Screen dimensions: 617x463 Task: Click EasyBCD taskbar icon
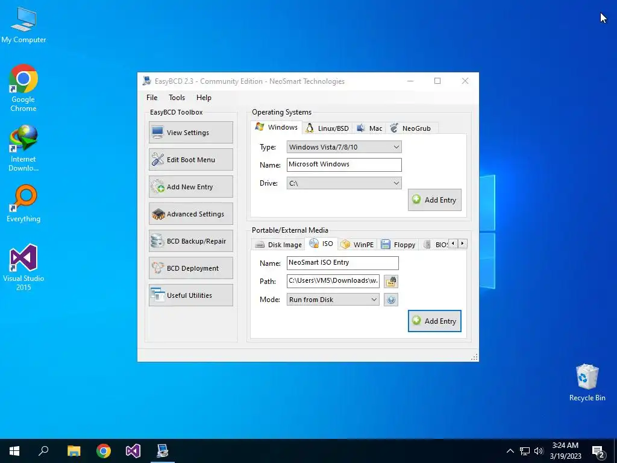163,451
